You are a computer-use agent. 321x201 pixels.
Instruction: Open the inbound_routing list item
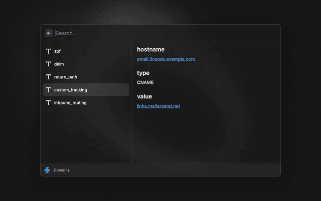click(x=85, y=103)
